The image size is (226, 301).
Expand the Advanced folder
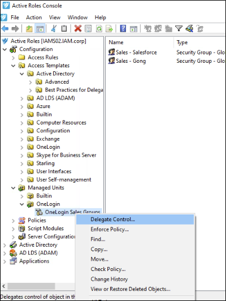pyautogui.click(x=31, y=82)
